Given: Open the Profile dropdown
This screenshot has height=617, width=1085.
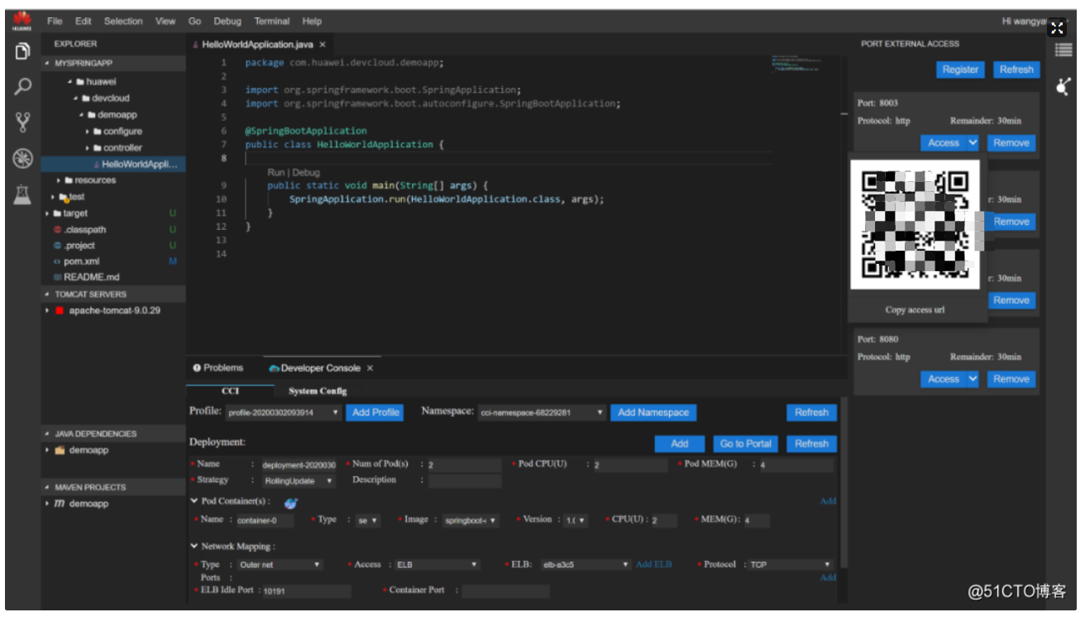Looking at the screenshot, I should [284, 413].
